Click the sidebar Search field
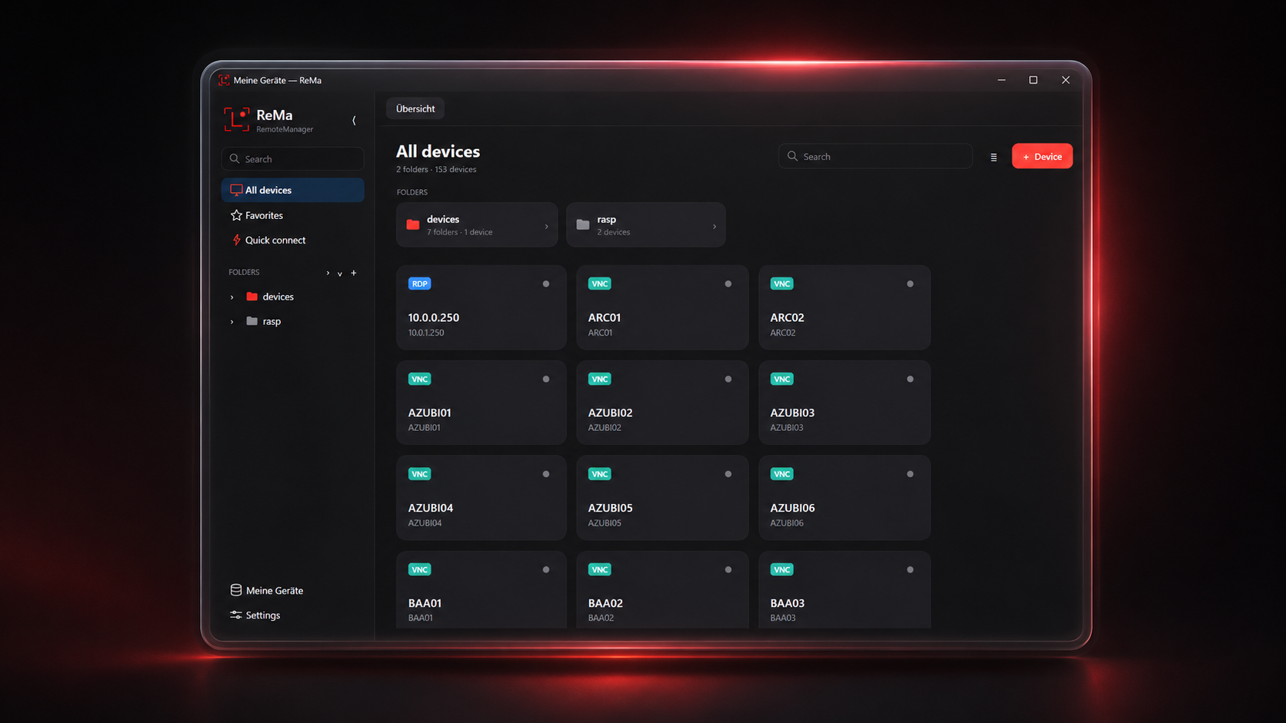The width and height of the screenshot is (1286, 723). [292, 159]
